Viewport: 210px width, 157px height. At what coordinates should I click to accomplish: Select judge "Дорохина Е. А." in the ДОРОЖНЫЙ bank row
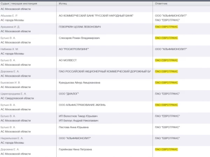tap(10, 72)
